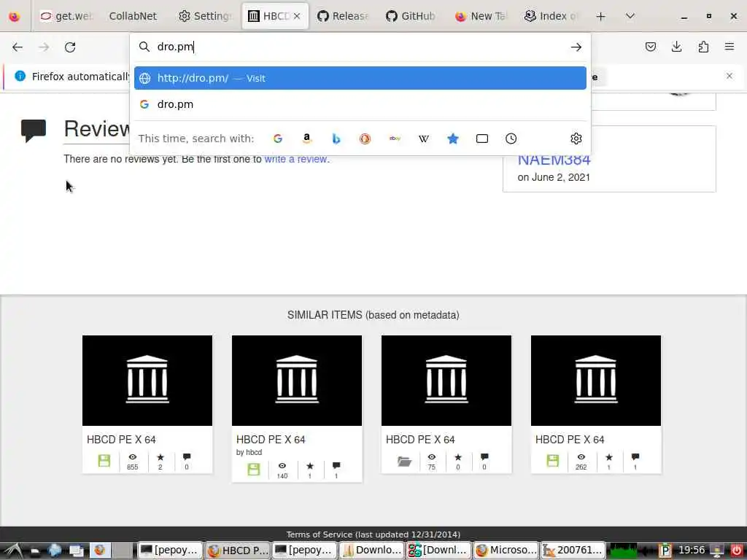This screenshot has height=560, width=747.
Task: Open the NAEM384 uploader link
Action: coord(554,160)
